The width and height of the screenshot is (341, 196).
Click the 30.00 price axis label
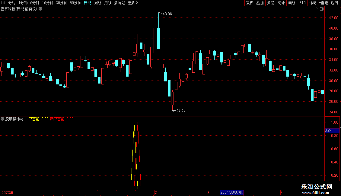point(333,81)
